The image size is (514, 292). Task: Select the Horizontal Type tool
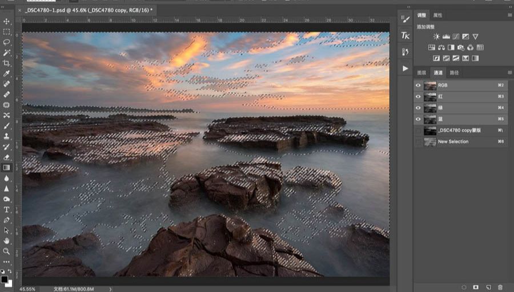click(6, 209)
